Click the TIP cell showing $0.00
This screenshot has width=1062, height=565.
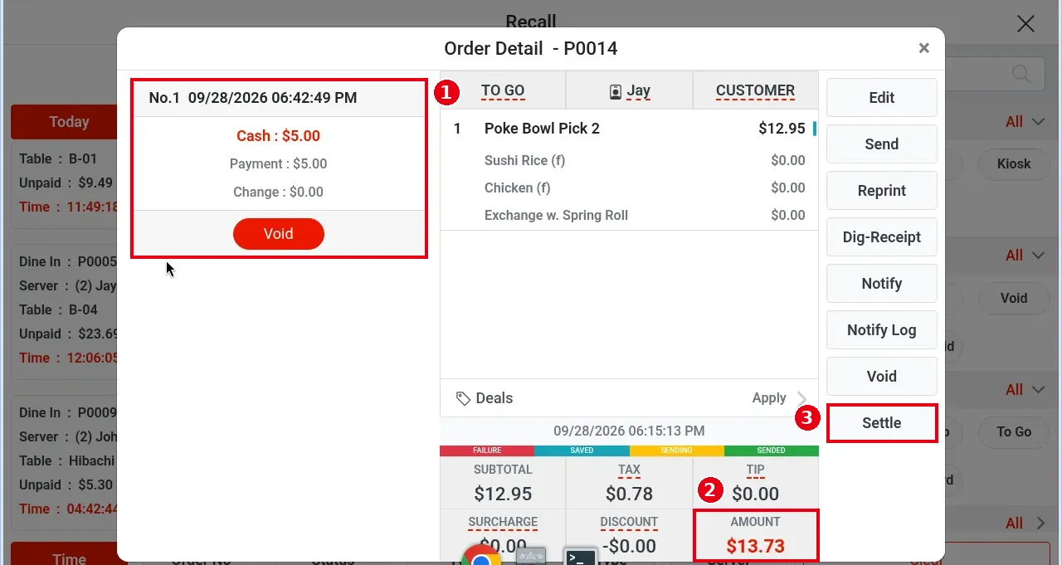(x=755, y=483)
